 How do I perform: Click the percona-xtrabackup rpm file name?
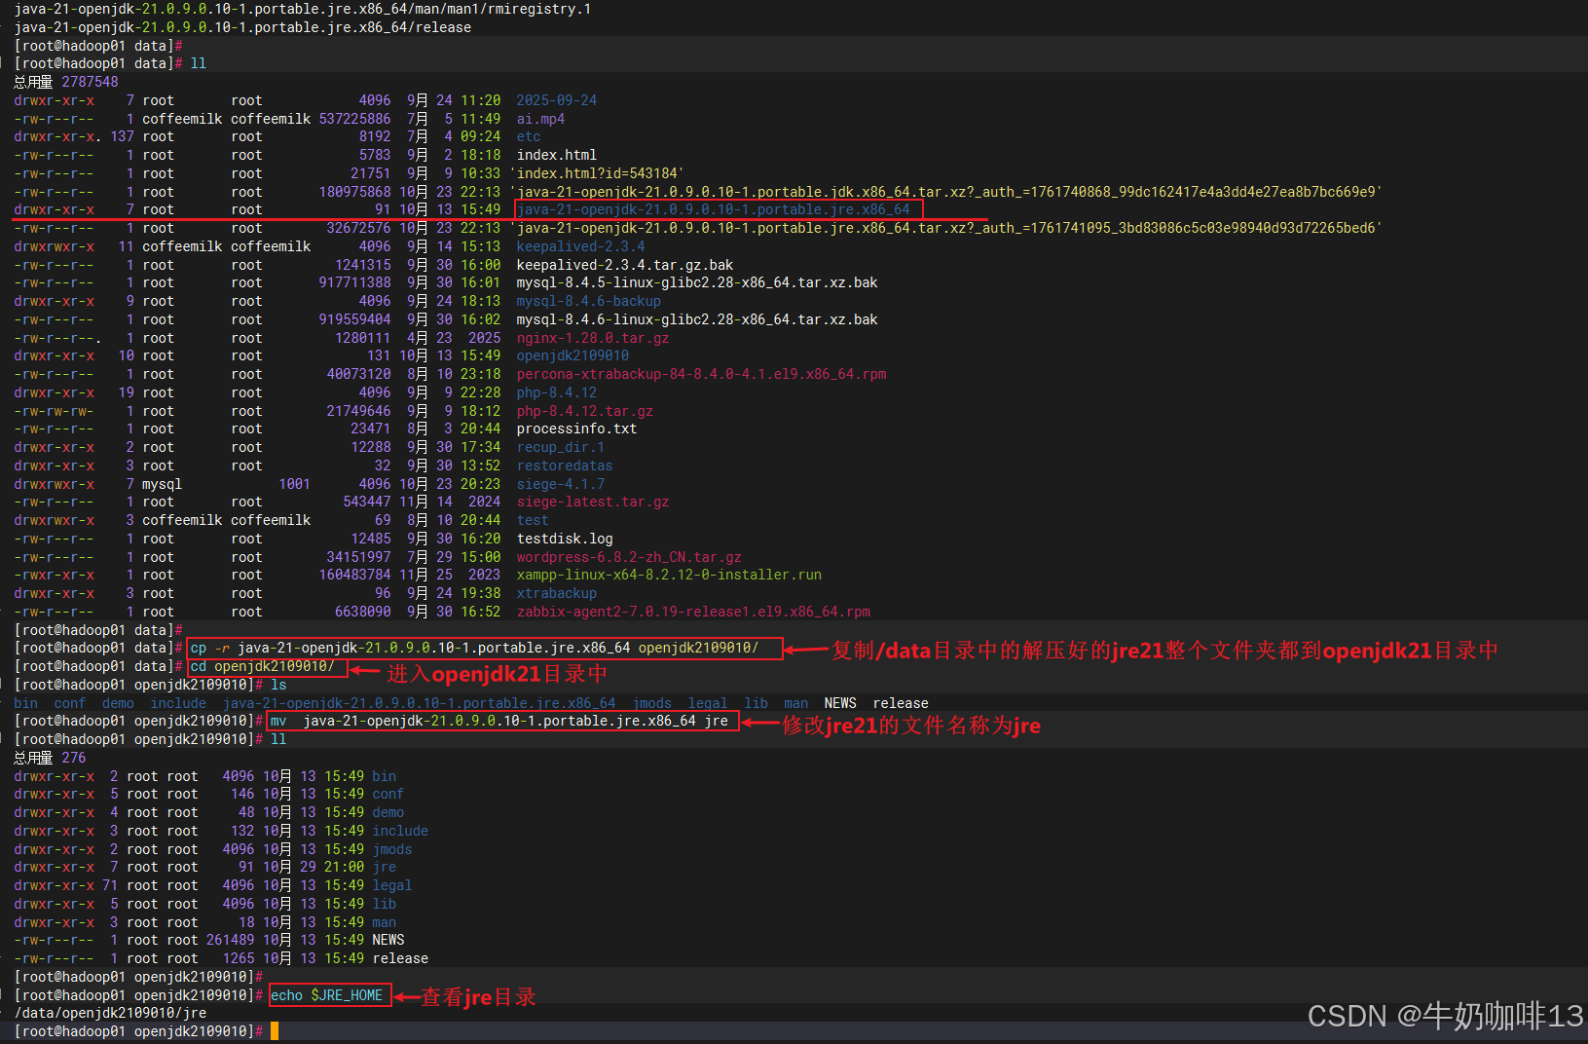(x=701, y=374)
